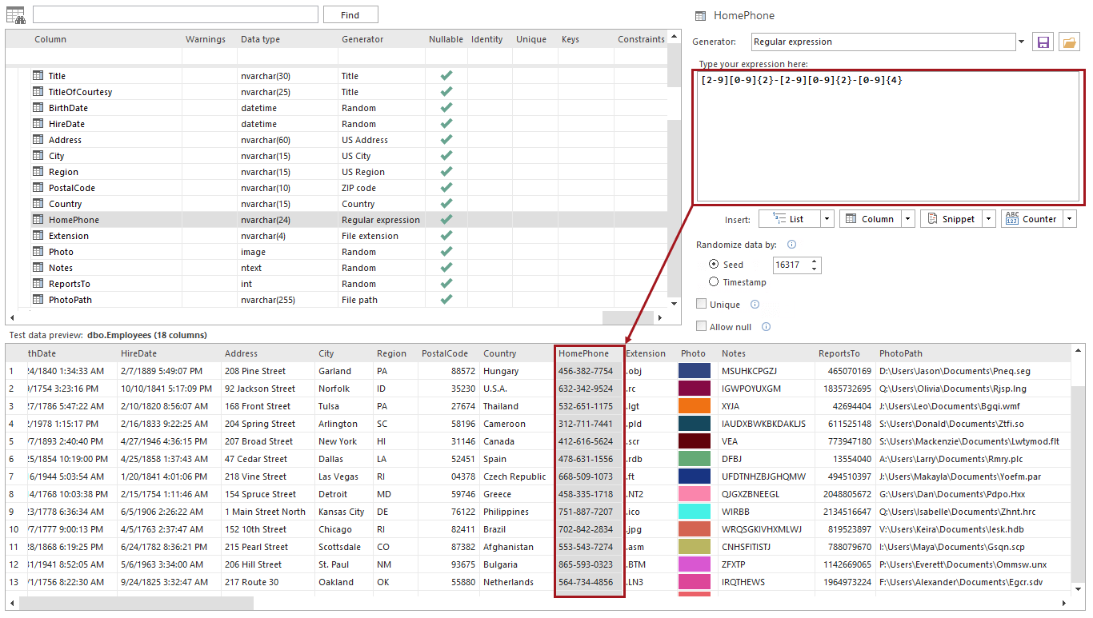Image resolution: width=1093 pixels, height=618 pixels.
Task: Click the Find button
Action: coord(350,15)
